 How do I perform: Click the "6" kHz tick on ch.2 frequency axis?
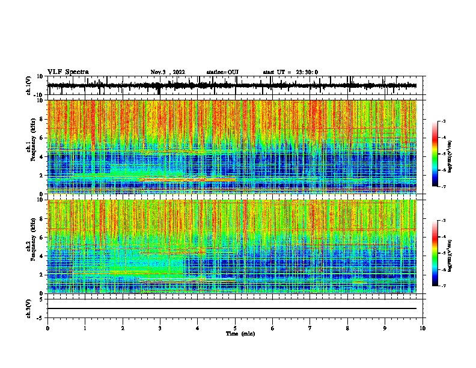coord(41,237)
